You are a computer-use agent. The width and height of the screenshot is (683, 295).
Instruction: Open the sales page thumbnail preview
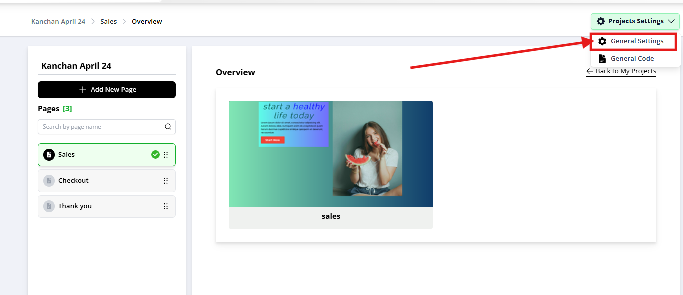tap(331, 154)
